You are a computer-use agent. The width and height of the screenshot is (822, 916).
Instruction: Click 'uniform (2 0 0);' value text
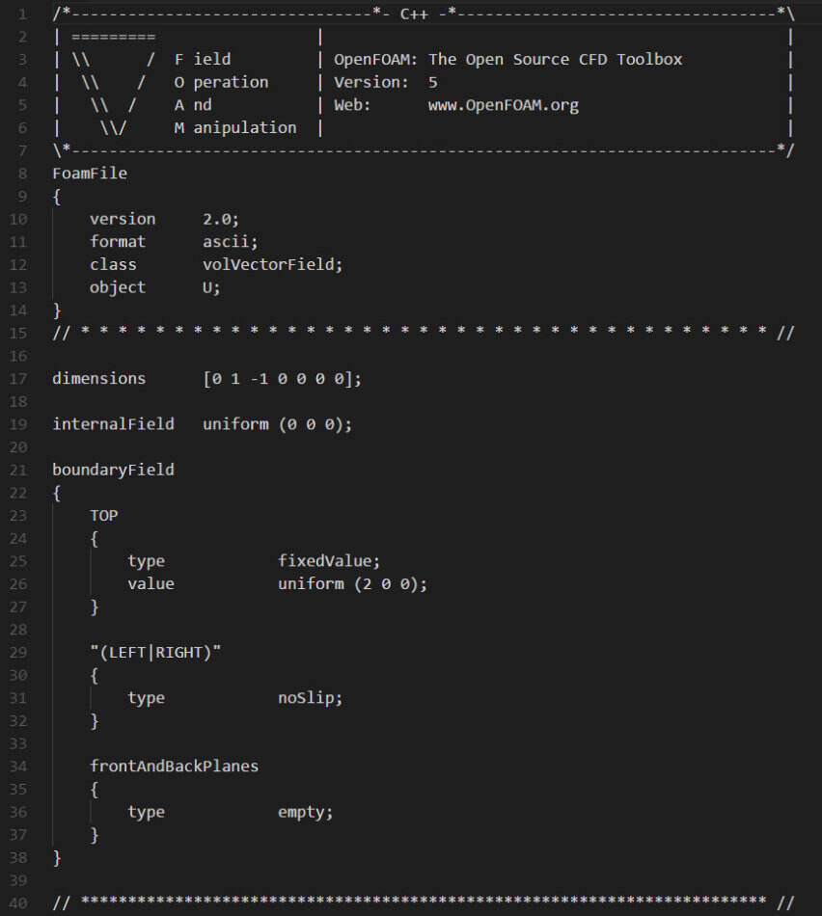tap(352, 584)
